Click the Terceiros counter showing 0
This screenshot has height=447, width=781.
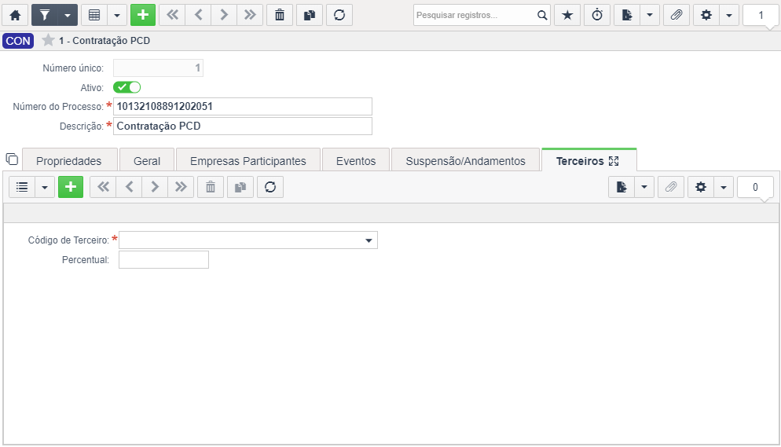(x=755, y=188)
